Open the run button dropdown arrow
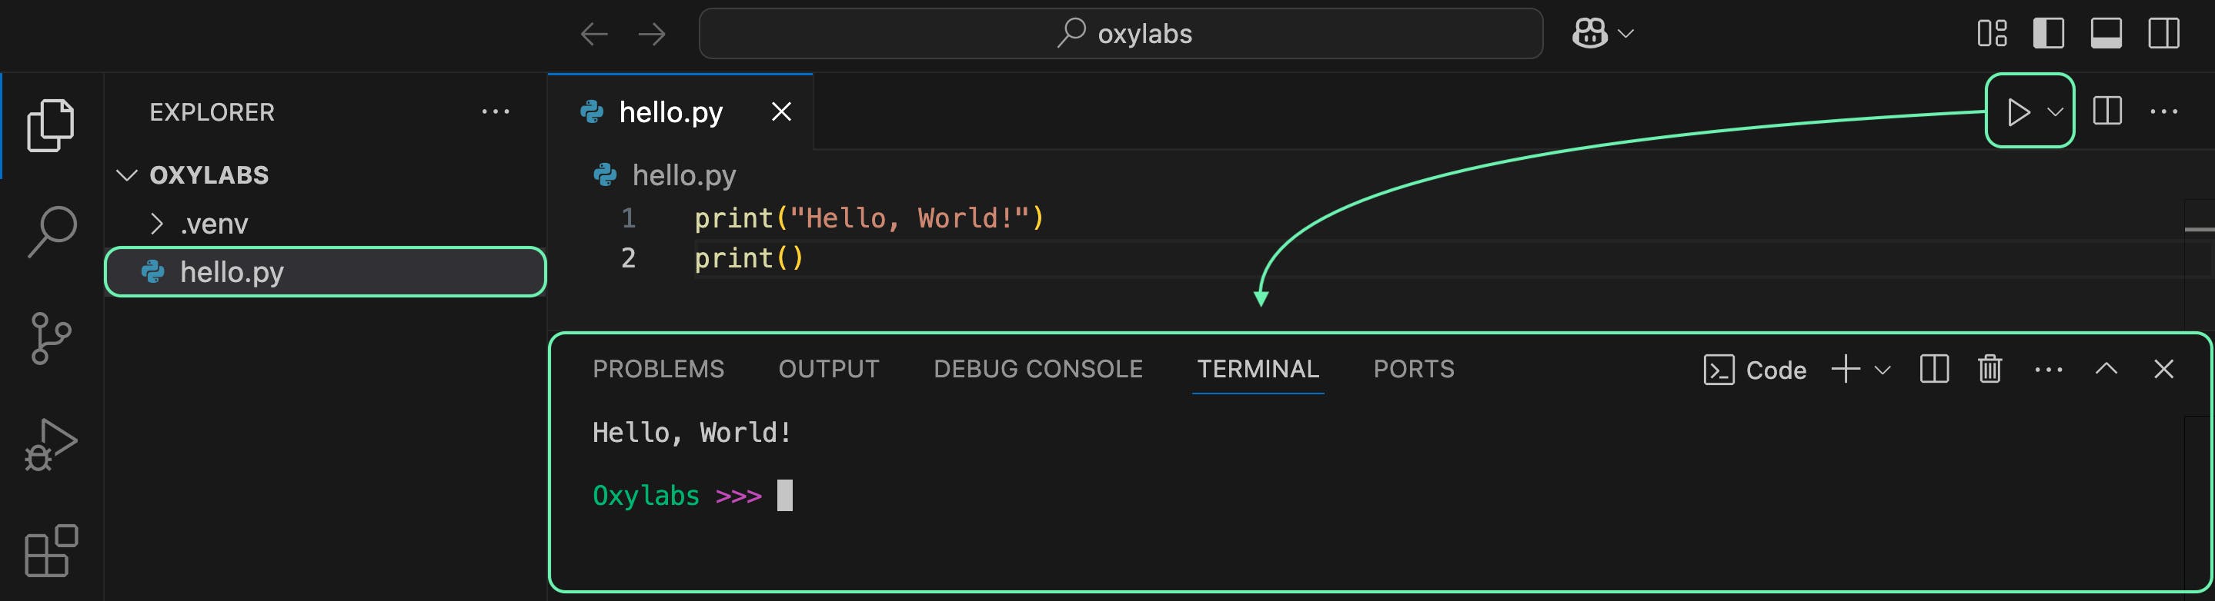Image resolution: width=2215 pixels, height=601 pixels. [2055, 111]
